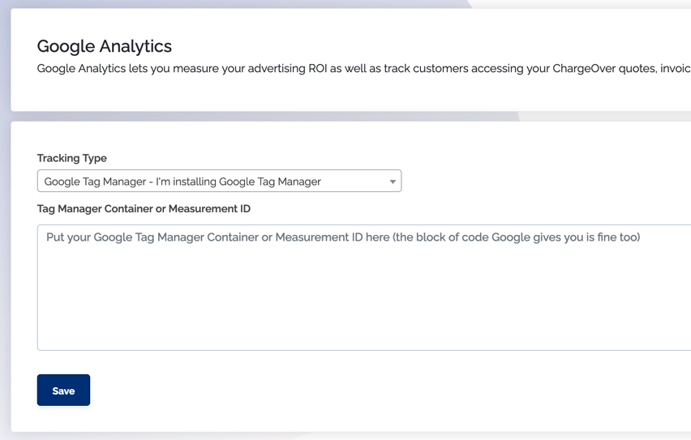Click the gray gap between the two cards
Viewport: 691px width, 440px height.
264,116
